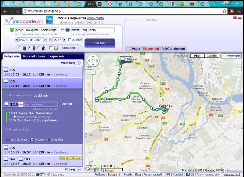
Task: Tick the checkbox beside the route-pins icon
Action: [51, 48]
